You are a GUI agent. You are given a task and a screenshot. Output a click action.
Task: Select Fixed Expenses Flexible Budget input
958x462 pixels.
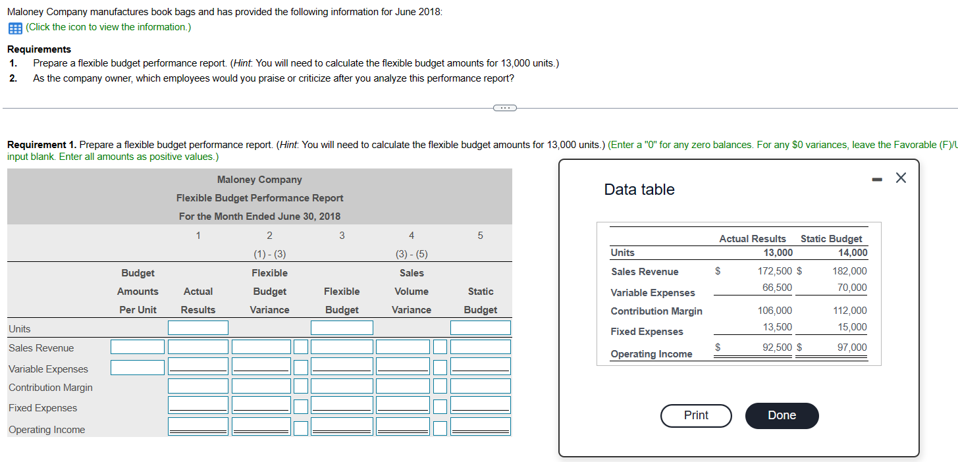[x=342, y=405]
